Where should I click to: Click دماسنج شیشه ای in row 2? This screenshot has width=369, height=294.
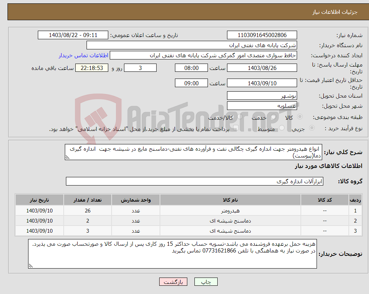point(230,221)
